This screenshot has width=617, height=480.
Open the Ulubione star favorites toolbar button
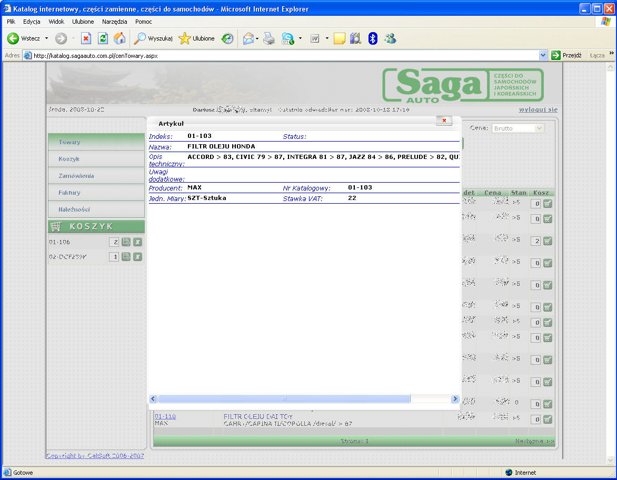(196, 38)
